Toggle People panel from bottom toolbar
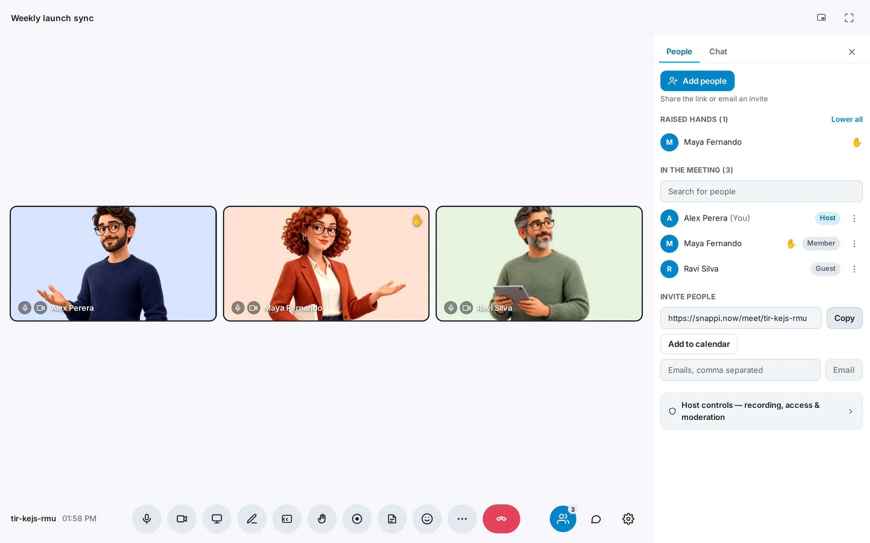870x543 pixels. (563, 519)
